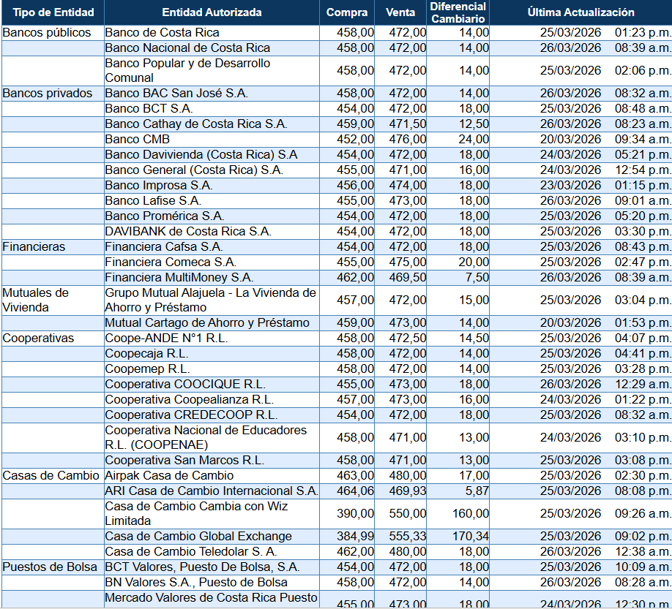Viewport: 672px width, 609px height.
Task: Select the Venta column header
Action: coord(400,12)
